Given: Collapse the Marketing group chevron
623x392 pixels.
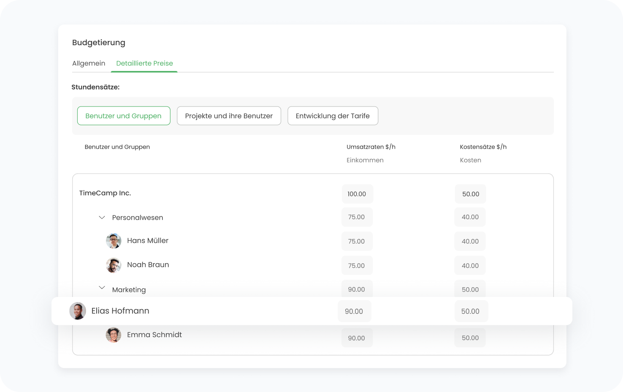Looking at the screenshot, I should click(102, 288).
